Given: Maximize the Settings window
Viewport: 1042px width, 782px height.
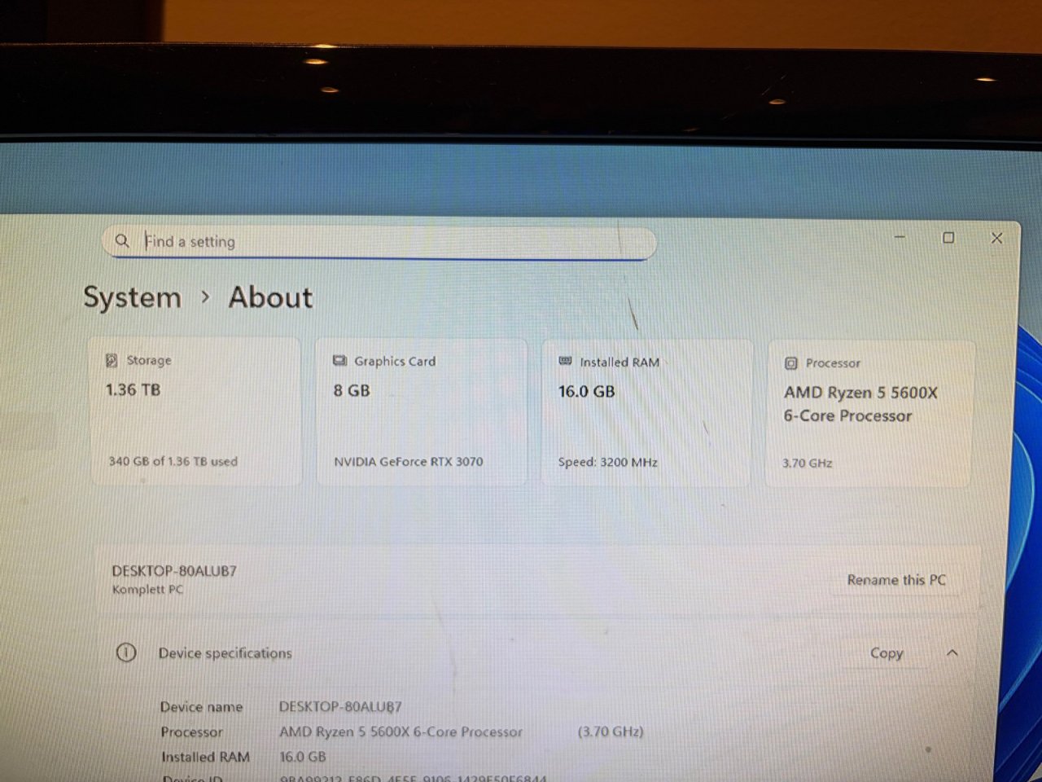Looking at the screenshot, I should [948, 238].
